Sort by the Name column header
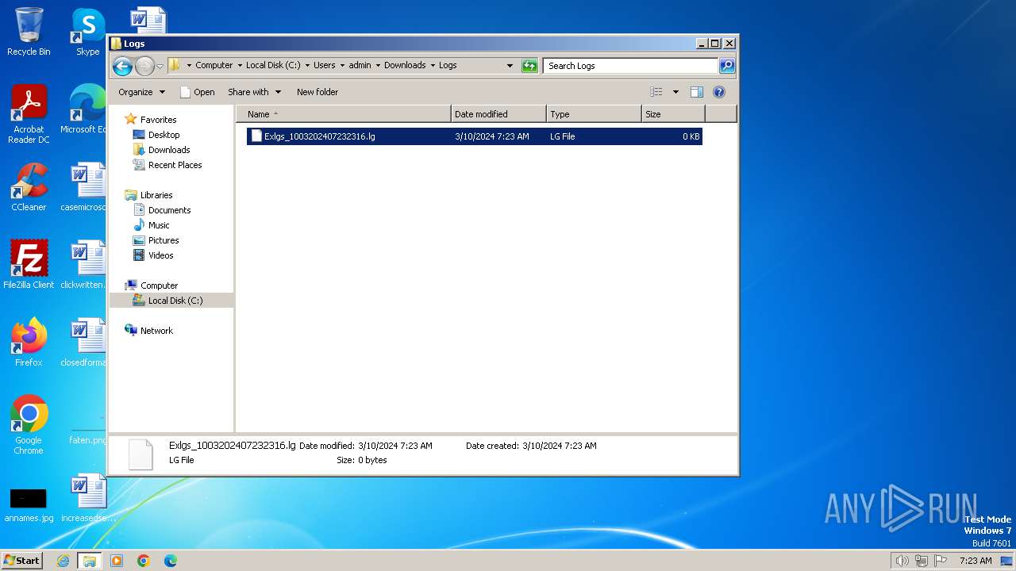This screenshot has height=571, width=1016. pyautogui.click(x=343, y=114)
